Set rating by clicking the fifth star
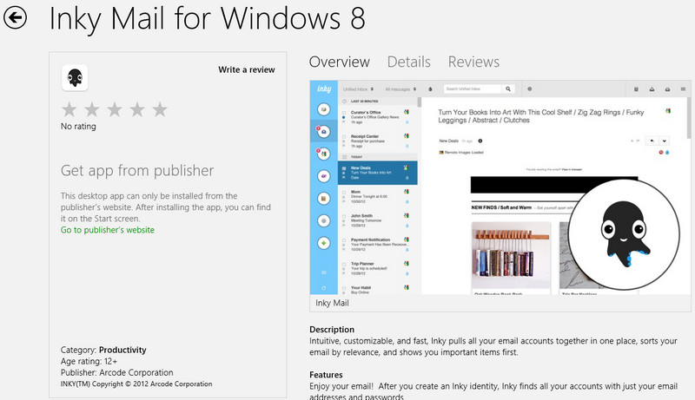 (x=160, y=109)
